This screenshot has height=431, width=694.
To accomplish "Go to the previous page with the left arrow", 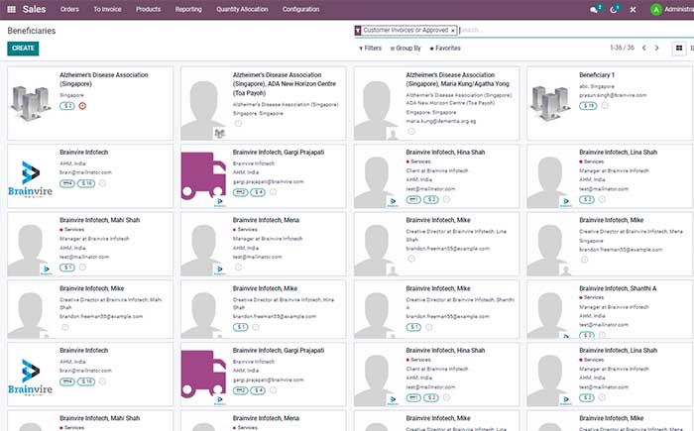I will (644, 48).
